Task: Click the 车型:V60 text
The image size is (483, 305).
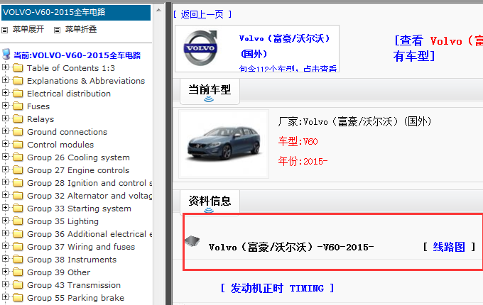Action: point(298,141)
